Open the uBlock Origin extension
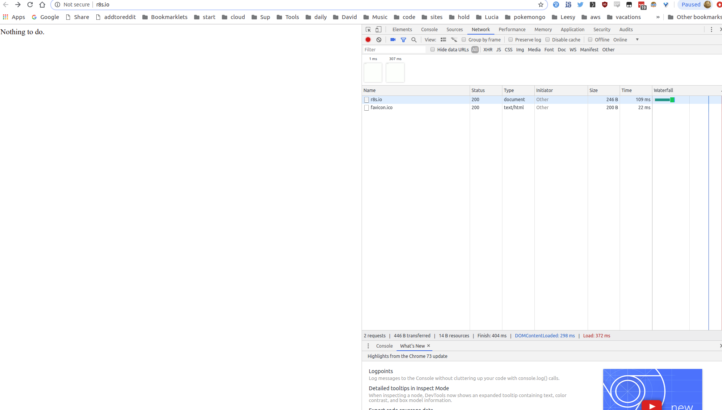Viewport: 722px width, 410px height. point(604,5)
